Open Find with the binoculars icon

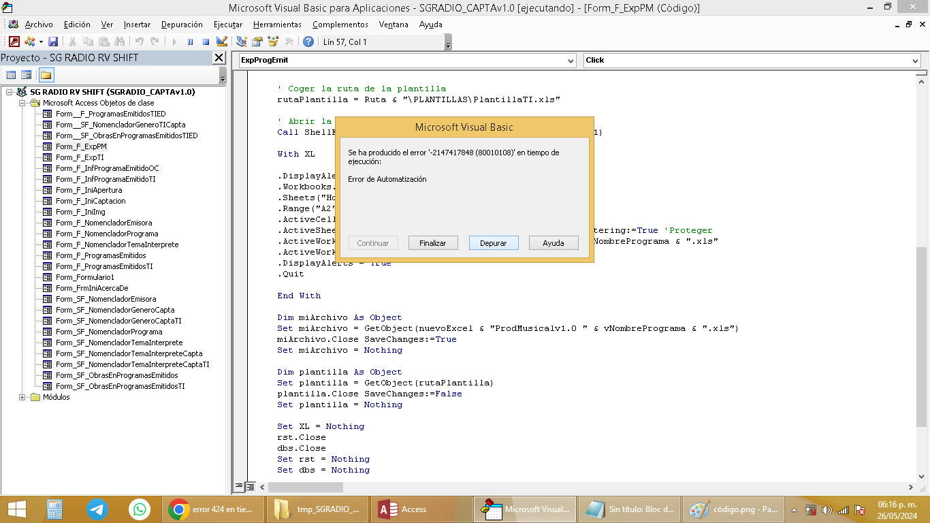click(120, 42)
